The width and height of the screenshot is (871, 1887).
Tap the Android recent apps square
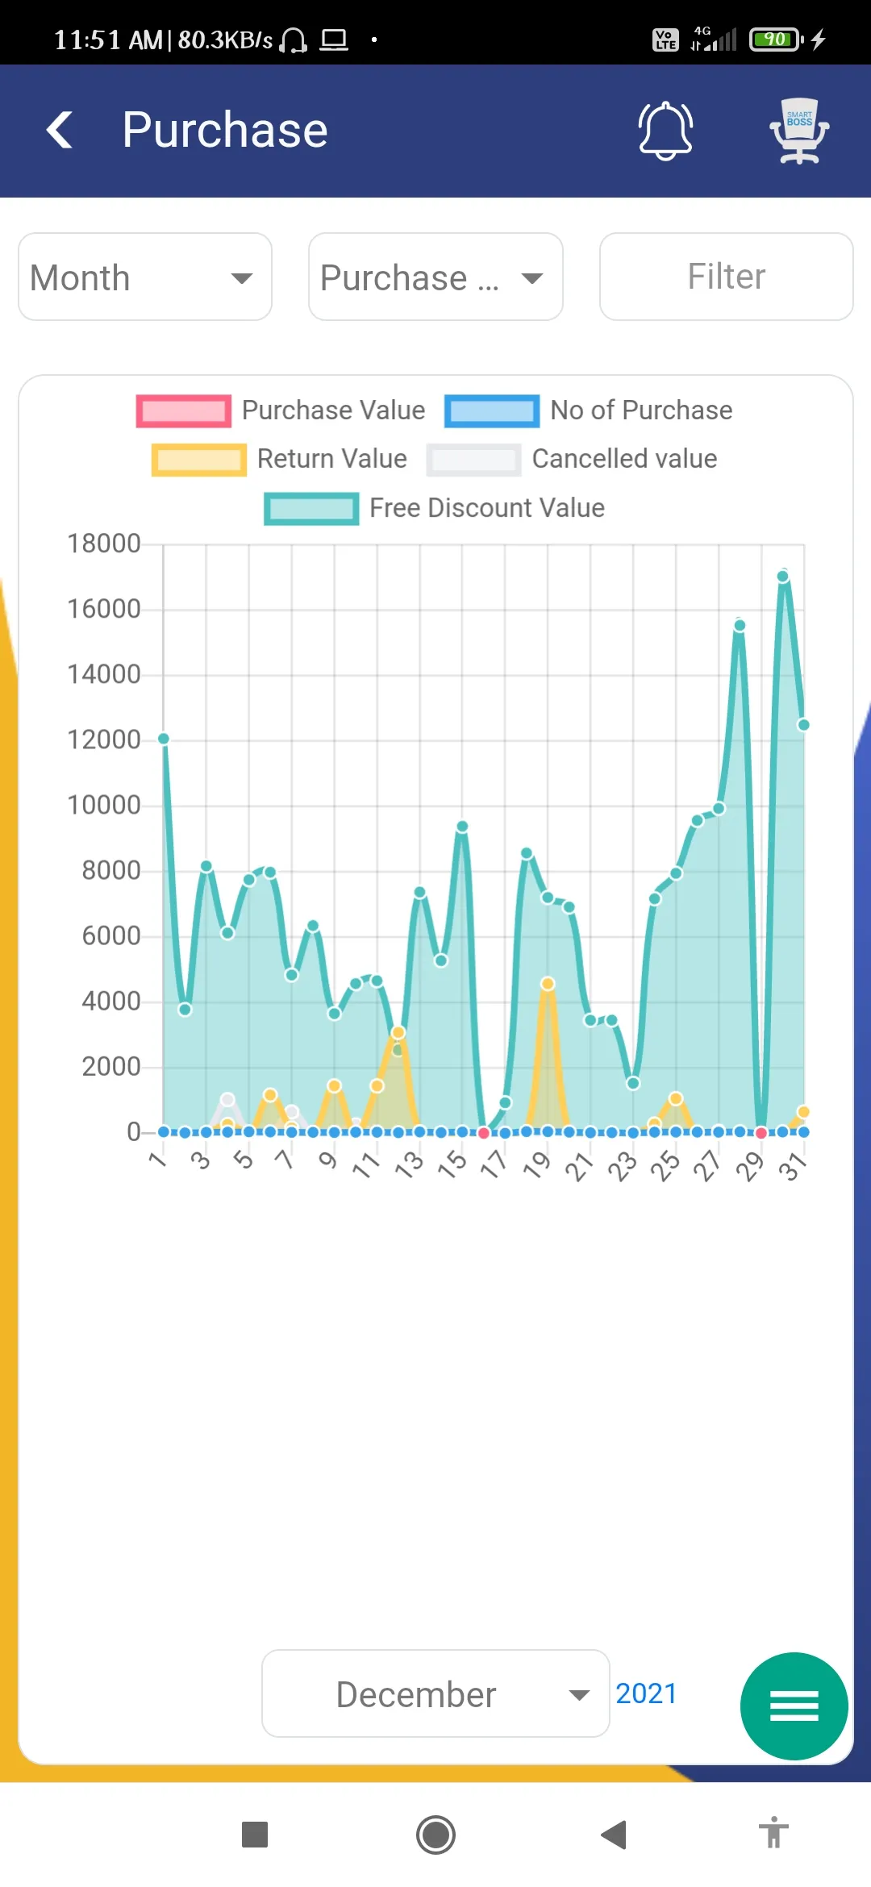(x=255, y=1835)
